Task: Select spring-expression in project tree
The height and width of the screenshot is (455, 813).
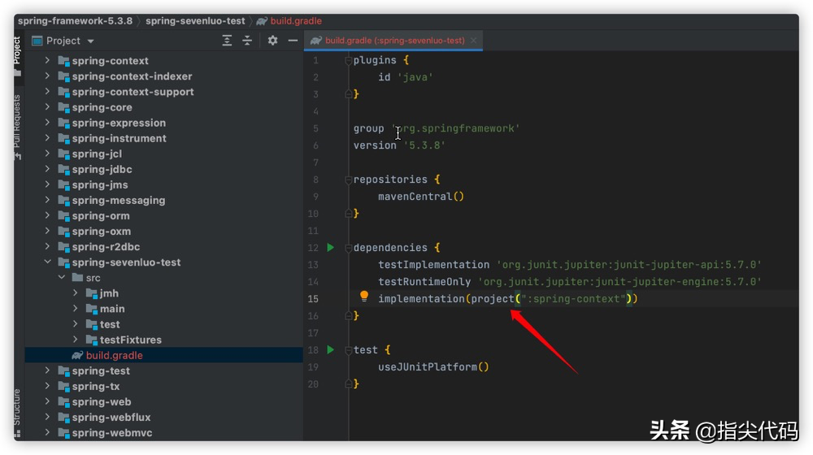Action: click(119, 123)
